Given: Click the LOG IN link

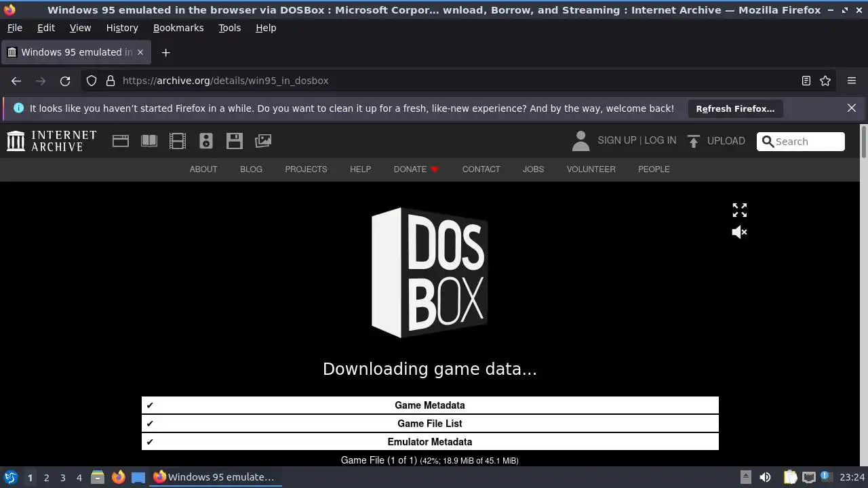Looking at the screenshot, I should tap(660, 140).
